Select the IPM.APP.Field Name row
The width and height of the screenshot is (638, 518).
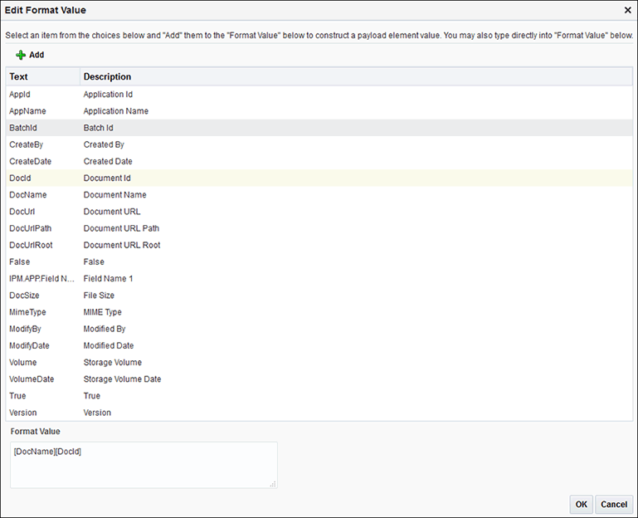(319, 279)
